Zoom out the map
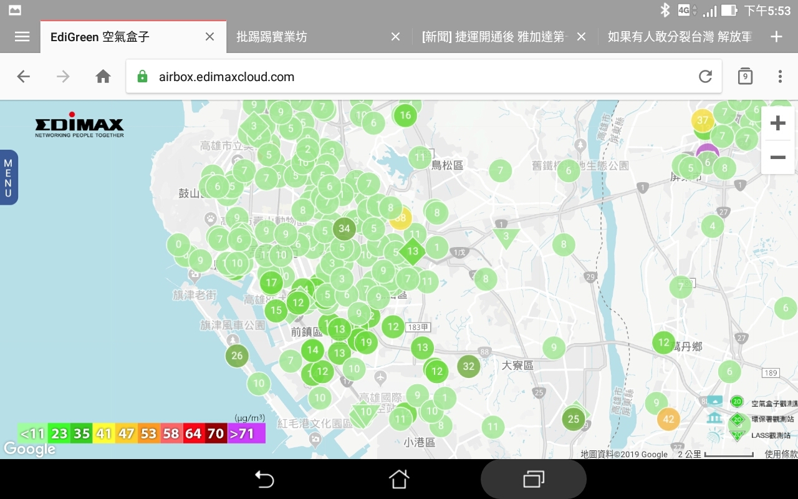The width and height of the screenshot is (798, 499). [778, 157]
